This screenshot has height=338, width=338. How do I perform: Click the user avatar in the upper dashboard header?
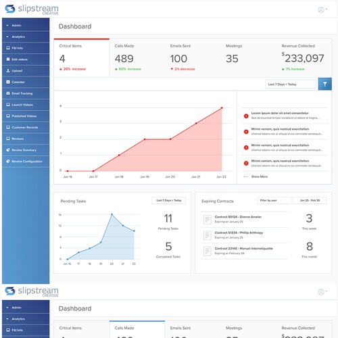(x=321, y=9)
